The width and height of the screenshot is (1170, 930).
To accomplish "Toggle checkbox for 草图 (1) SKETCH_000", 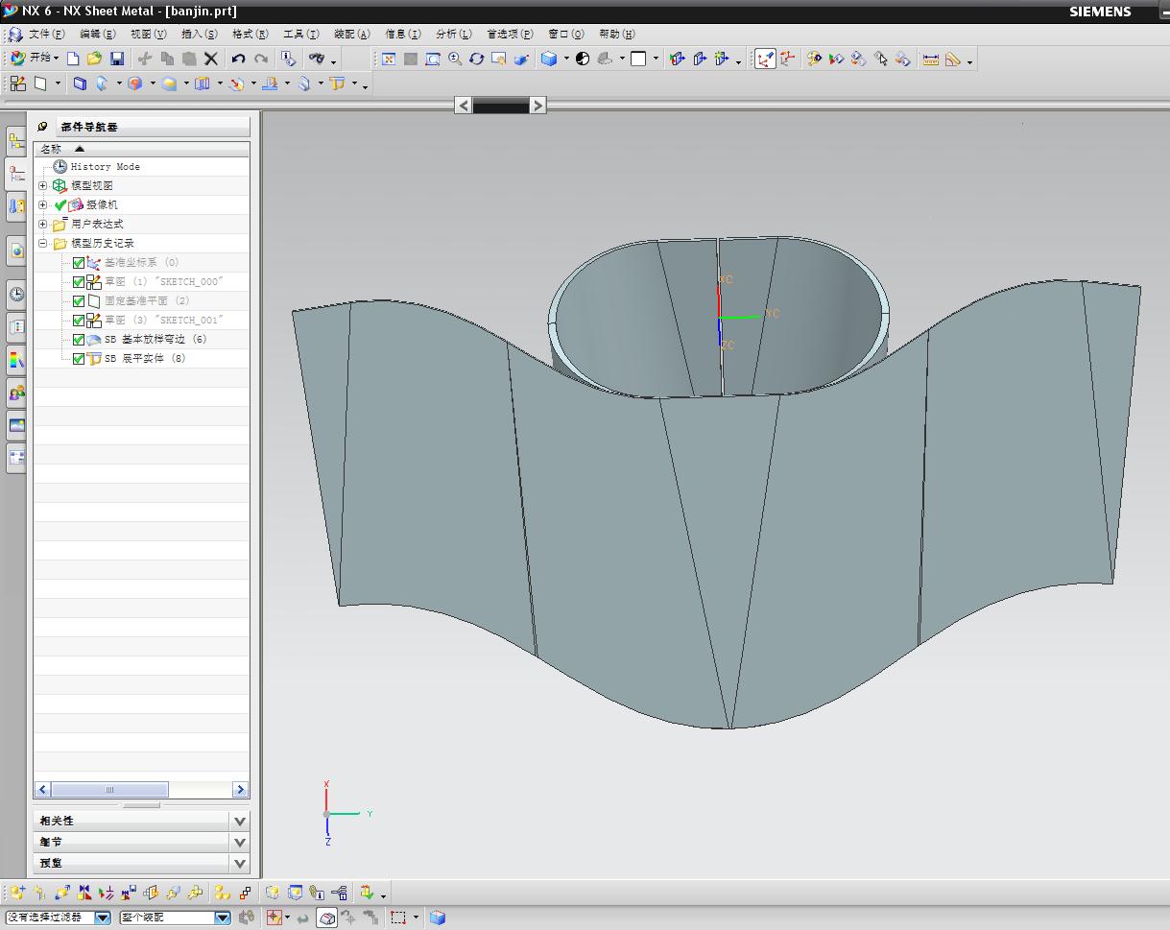I will (79, 282).
